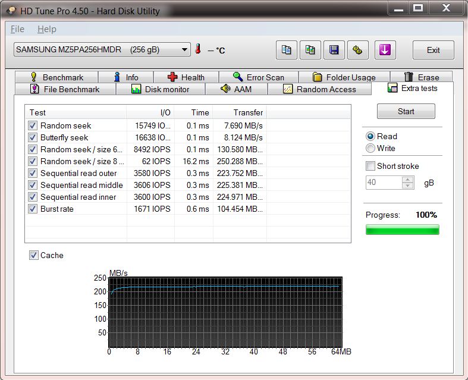Click the copy screenshot toolbar icon
This screenshot has height=380, width=468.
tap(310, 50)
